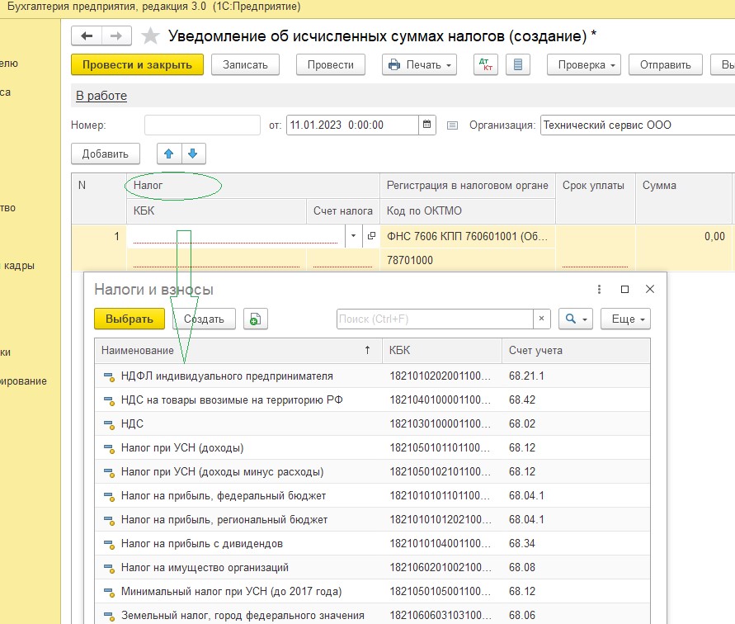Click into the Номер input field
The image size is (735, 624).
(x=202, y=125)
